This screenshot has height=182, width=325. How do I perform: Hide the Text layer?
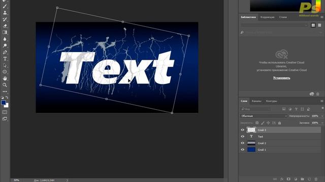[x=243, y=136]
